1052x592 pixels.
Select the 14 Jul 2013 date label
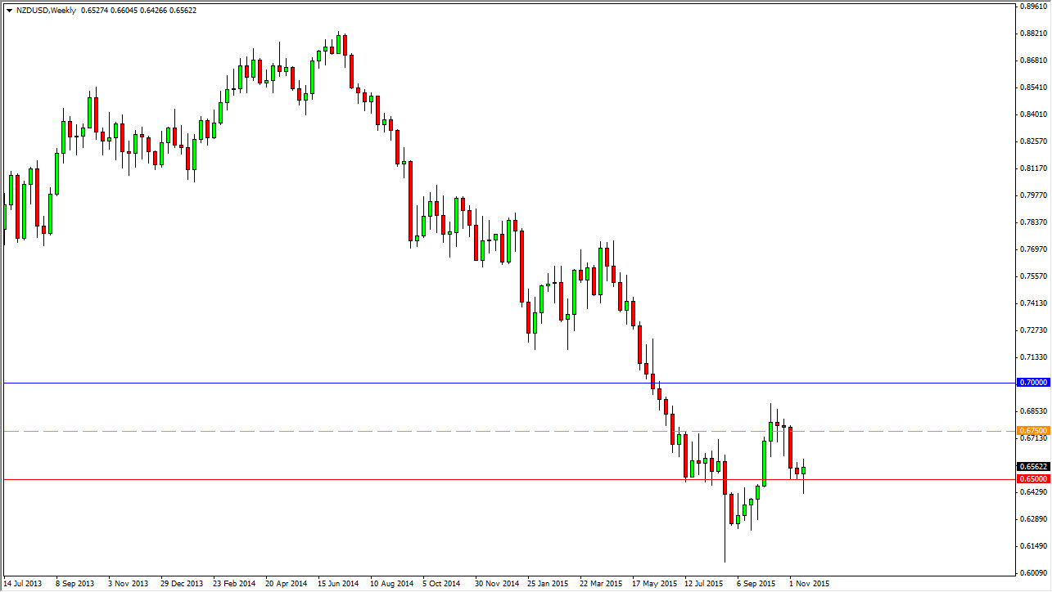(x=25, y=583)
